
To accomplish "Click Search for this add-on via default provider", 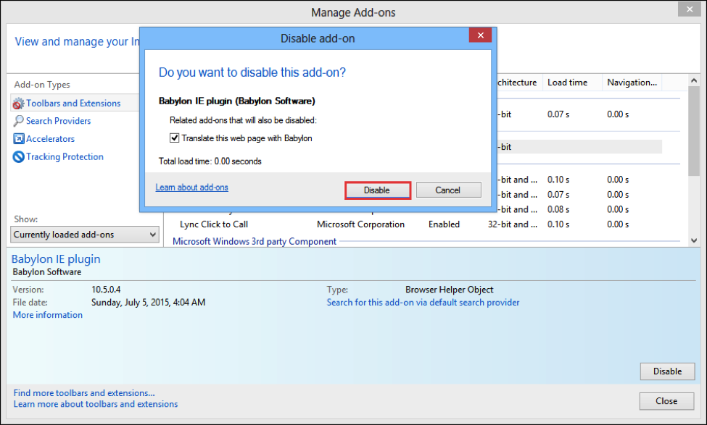I will click(x=423, y=303).
